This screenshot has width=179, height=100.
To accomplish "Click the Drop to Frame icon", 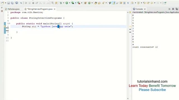I will 53,3.
